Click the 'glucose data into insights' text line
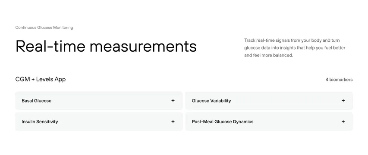The image size is (368, 155). coord(295,48)
